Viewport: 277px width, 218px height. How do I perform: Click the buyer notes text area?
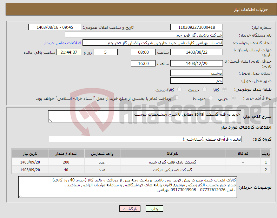(127, 187)
